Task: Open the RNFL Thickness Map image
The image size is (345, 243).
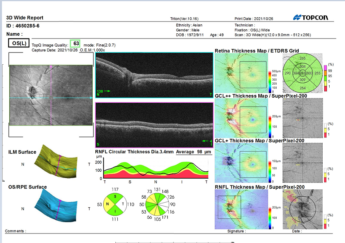Action: (241, 207)
